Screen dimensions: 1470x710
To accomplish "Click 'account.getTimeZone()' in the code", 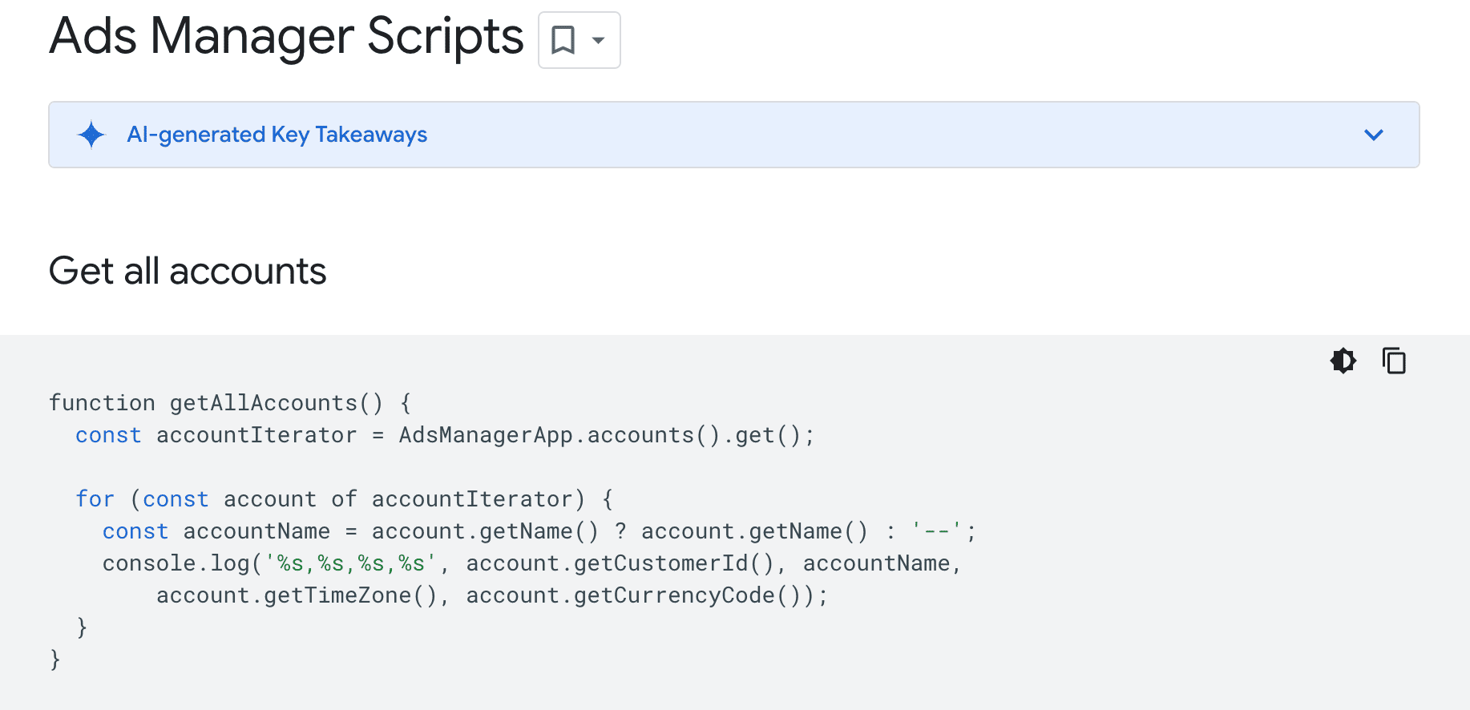I will [297, 595].
